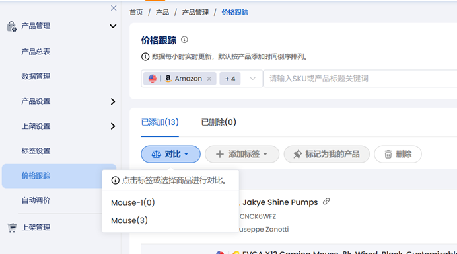457x254 pixels.
Task: Open the 对比 compare dropdown
Action: click(170, 154)
